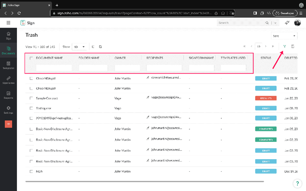Open SignForms in the sidebar
The width and height of the screenshot is (306, 191).
[8, 80]
